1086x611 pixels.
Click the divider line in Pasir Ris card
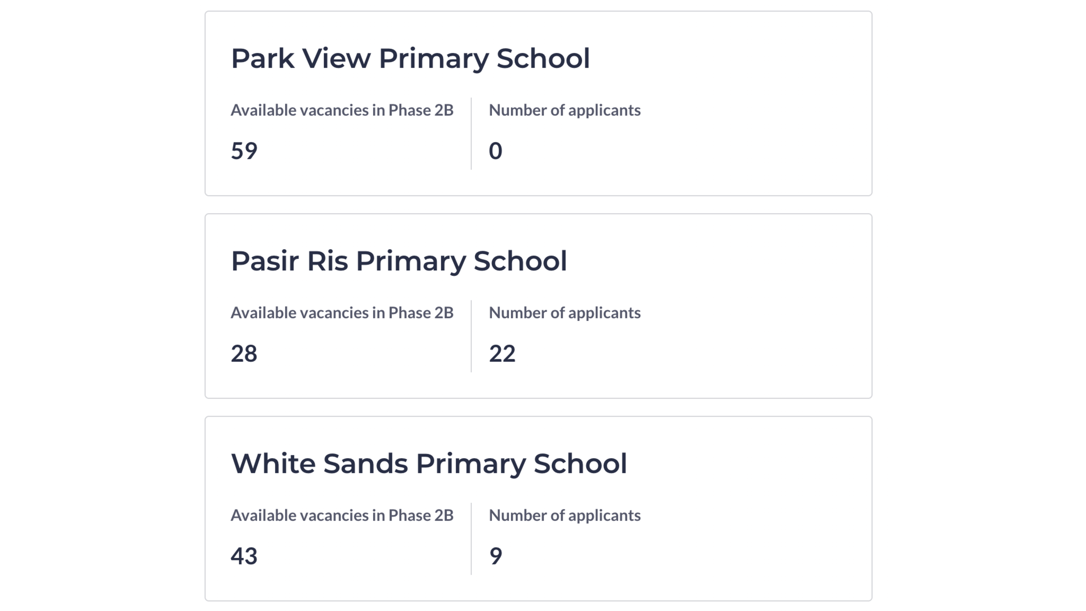click(x=471, y=336)
